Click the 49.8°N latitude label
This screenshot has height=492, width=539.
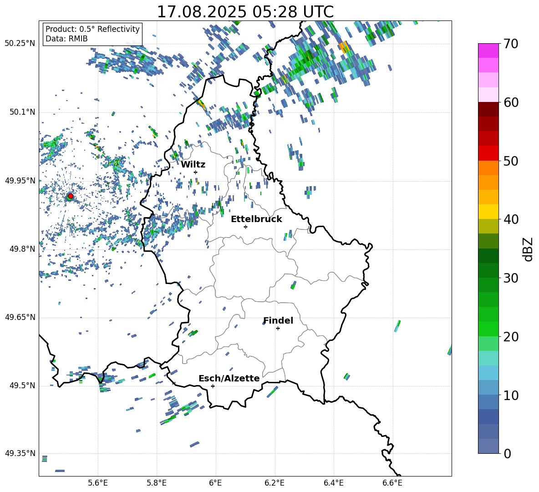[22, 249]
